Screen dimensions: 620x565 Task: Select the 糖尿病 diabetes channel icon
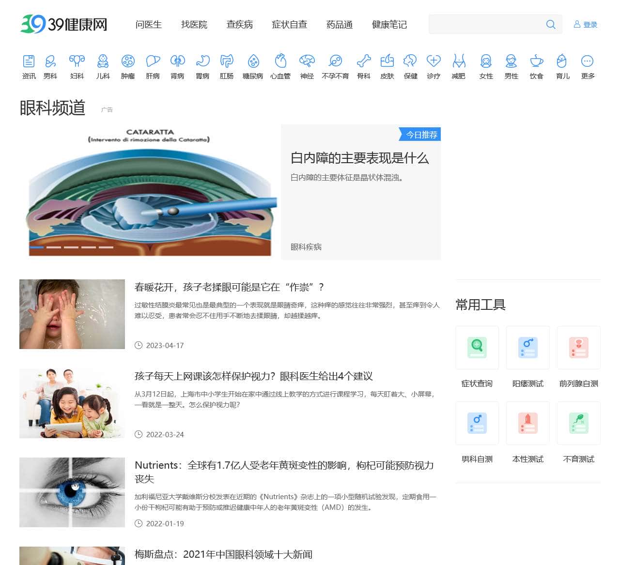(x=253, y=62)
